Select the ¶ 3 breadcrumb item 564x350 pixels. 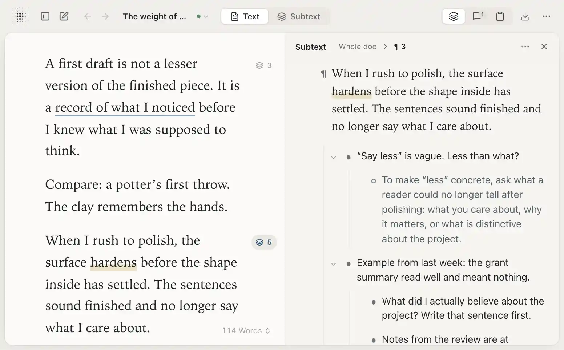tap(400, 47)
